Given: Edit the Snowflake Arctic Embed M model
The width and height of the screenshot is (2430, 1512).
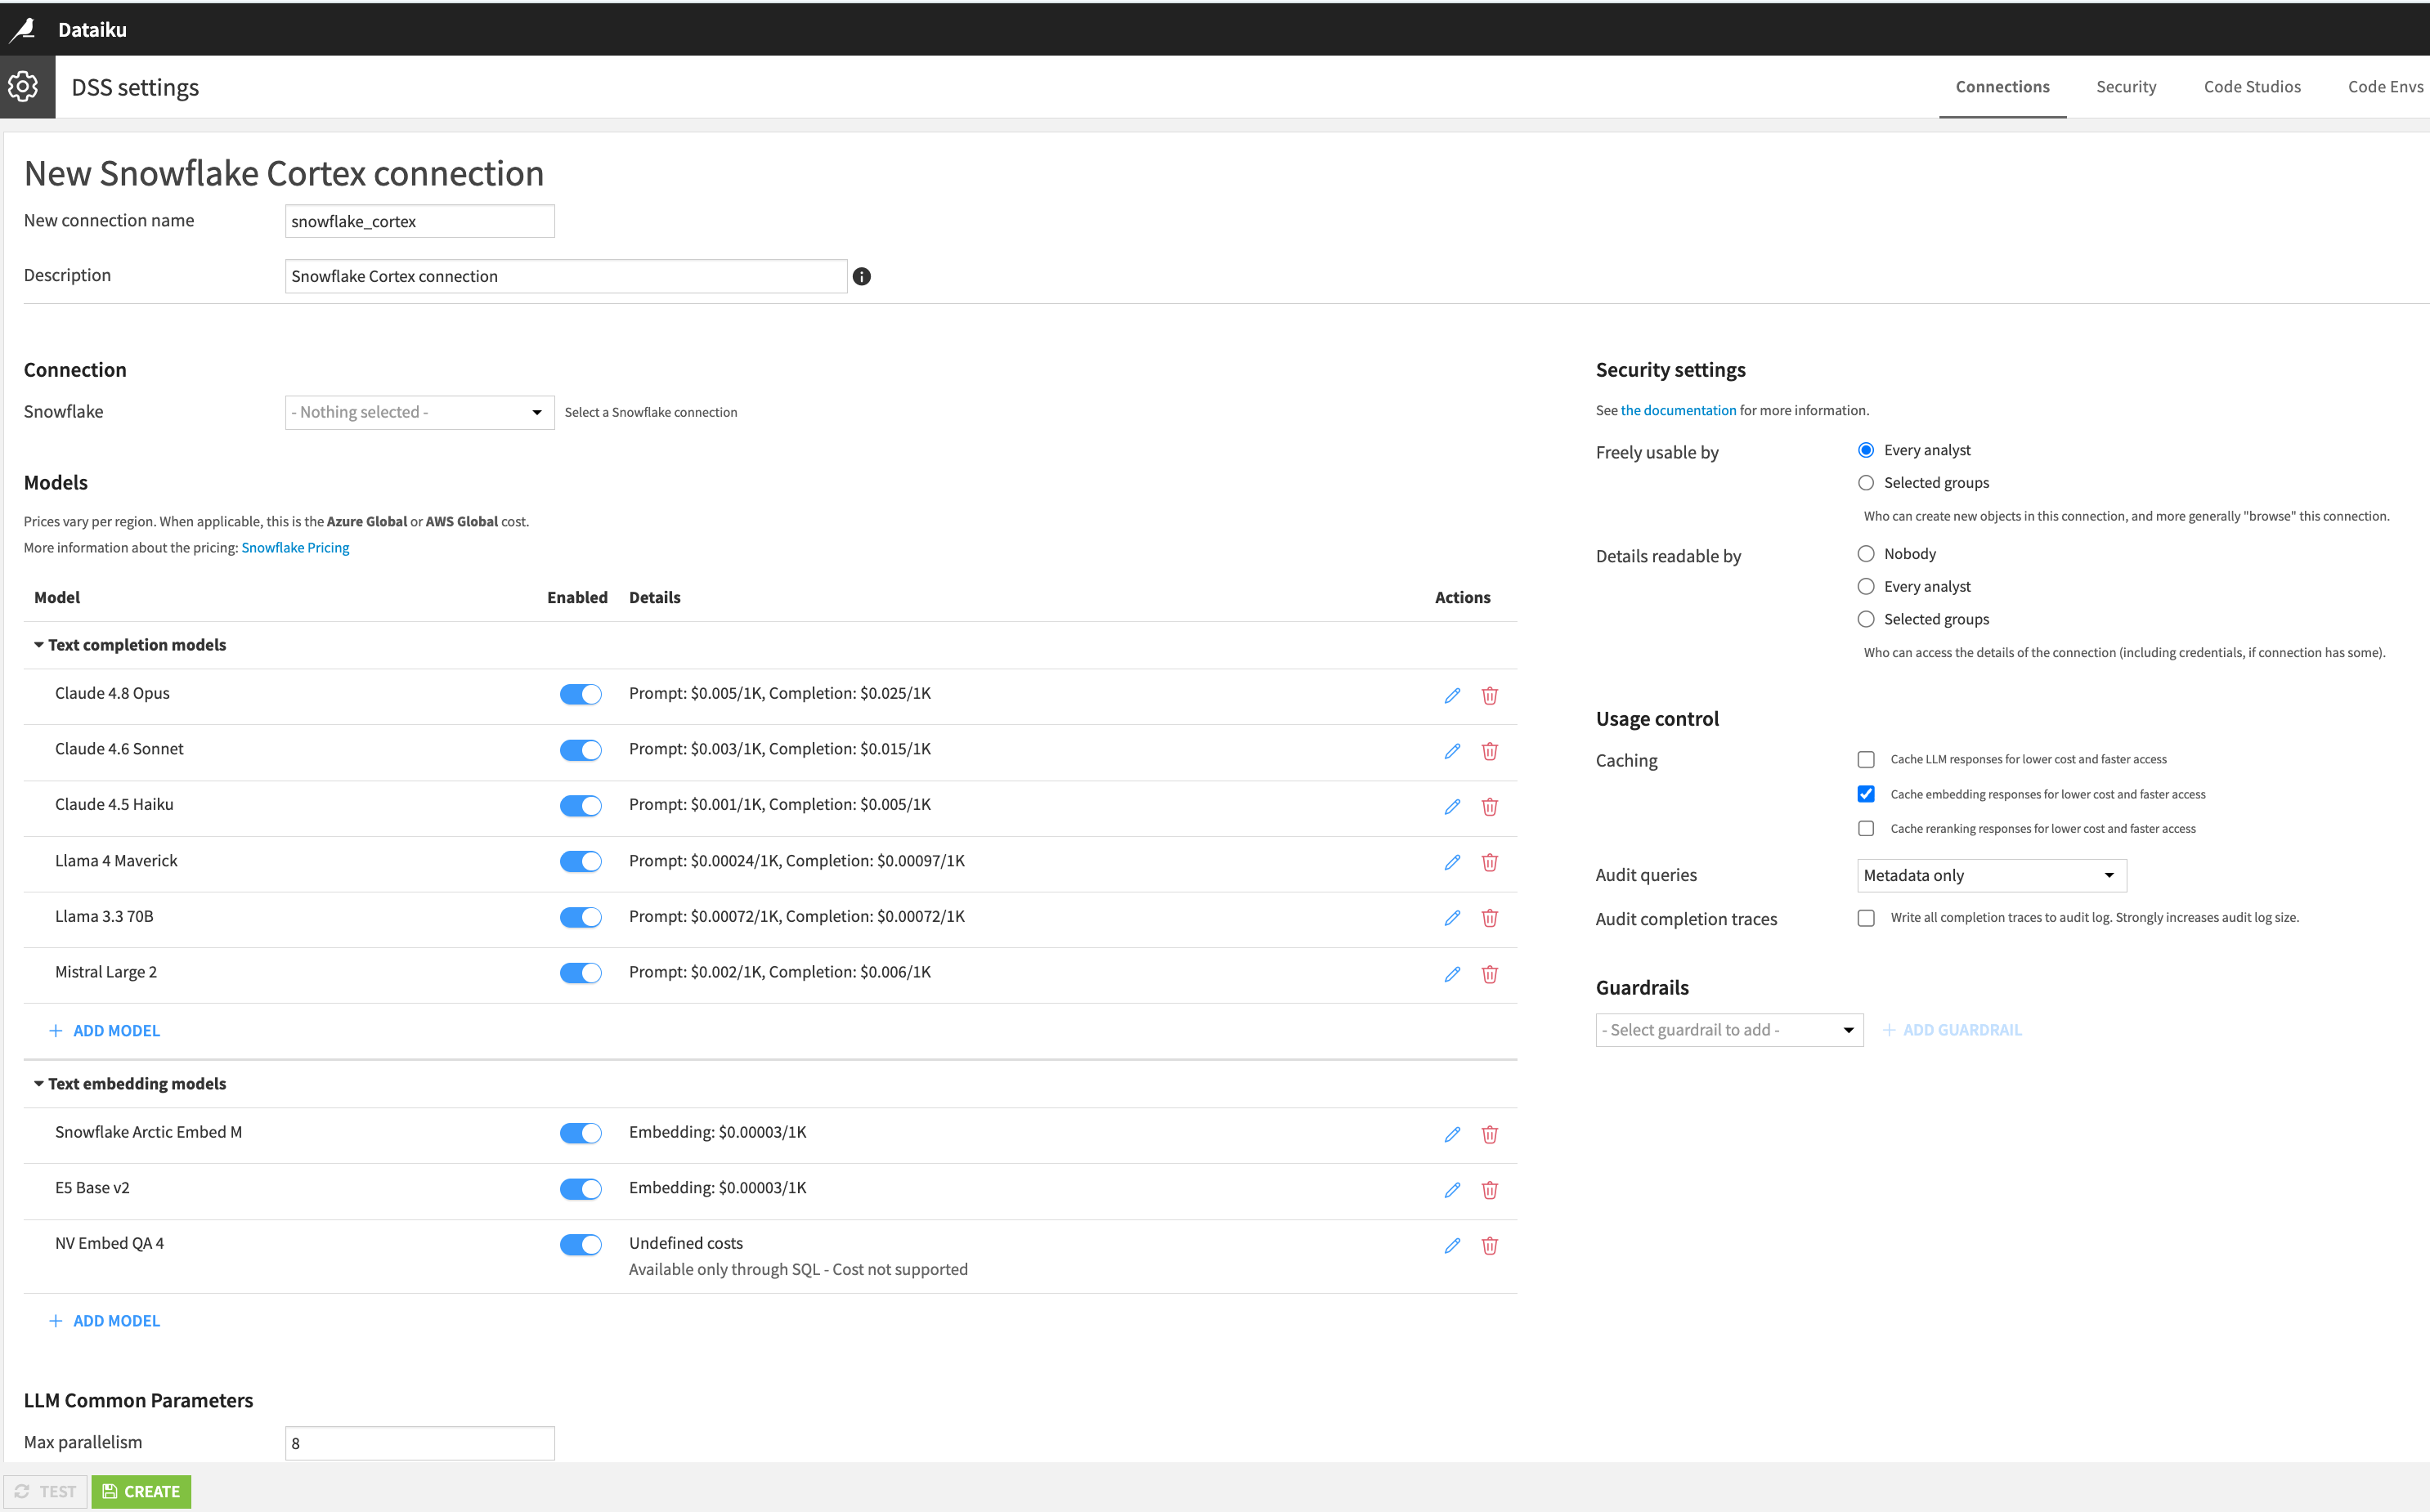Looking at the screenshot, I should point(1451,1134).
